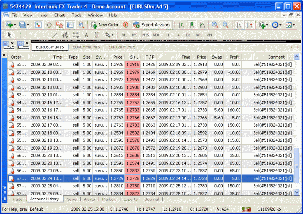The image size is (303, 214).
Task: Switch to bar chart icon
Action: [181, 25]
